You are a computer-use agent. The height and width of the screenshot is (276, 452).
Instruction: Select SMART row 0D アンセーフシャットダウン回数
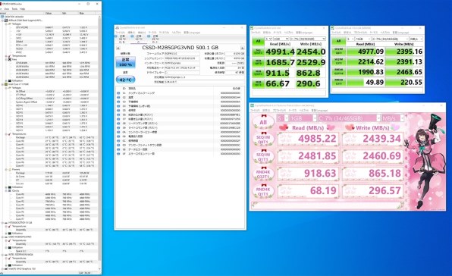pos(179,145)
